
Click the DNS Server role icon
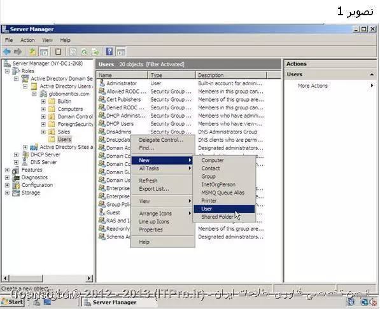click(25, 162)
